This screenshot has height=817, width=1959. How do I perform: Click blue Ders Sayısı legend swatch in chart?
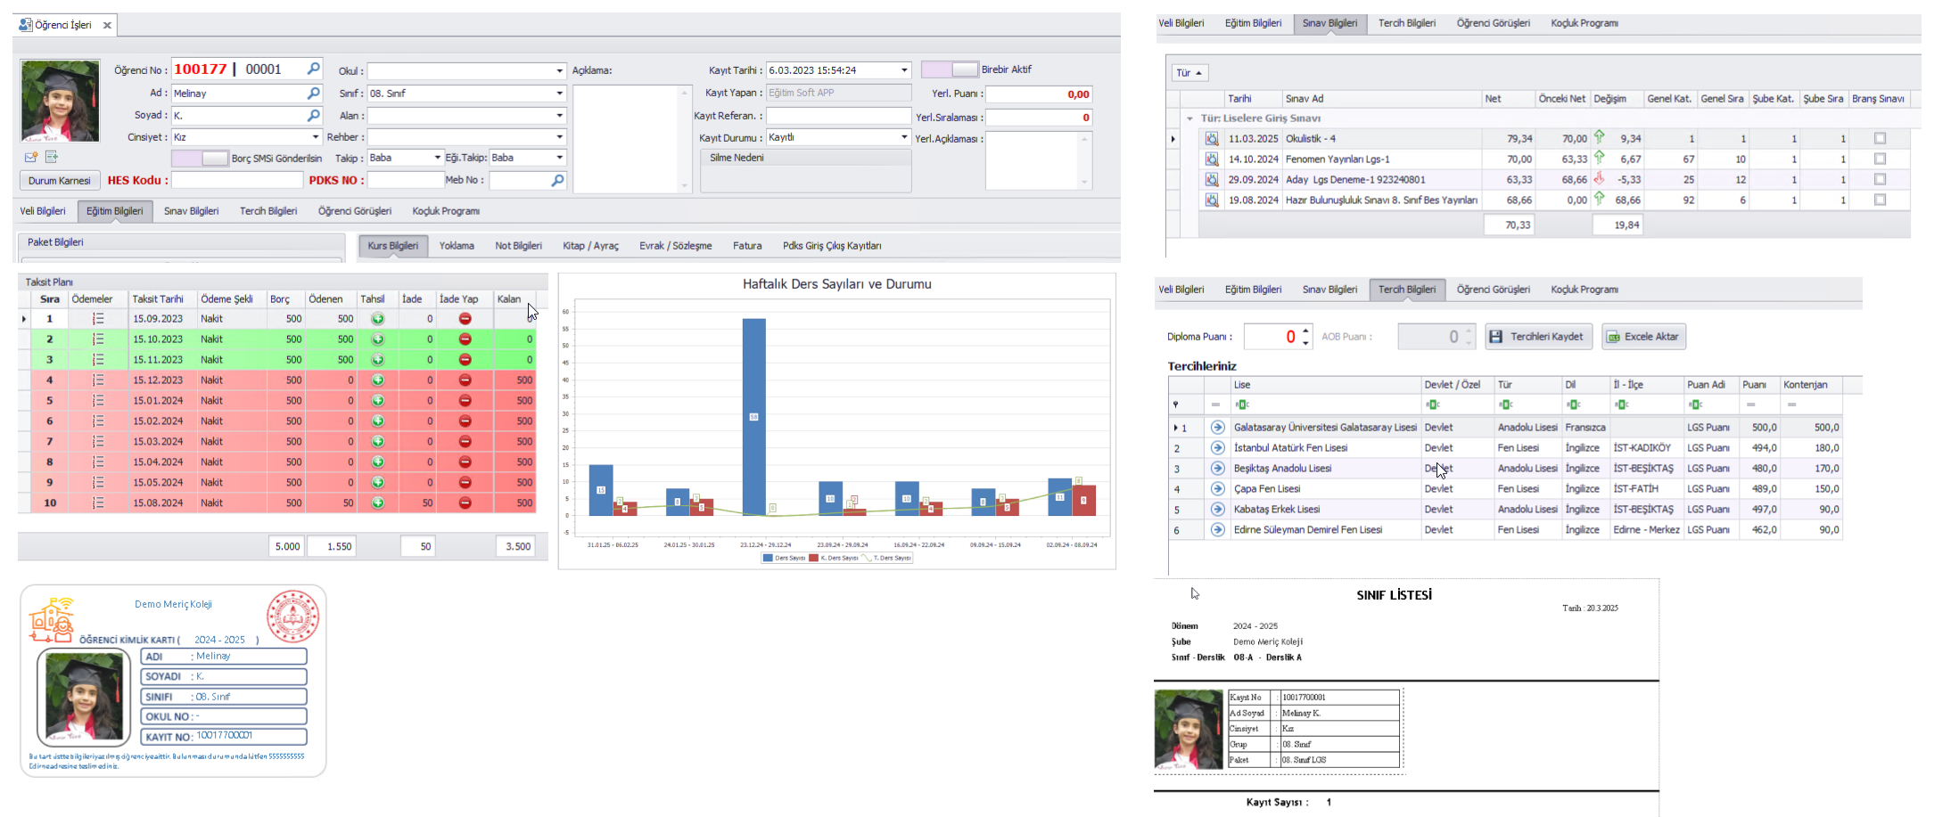pos(768,558)
